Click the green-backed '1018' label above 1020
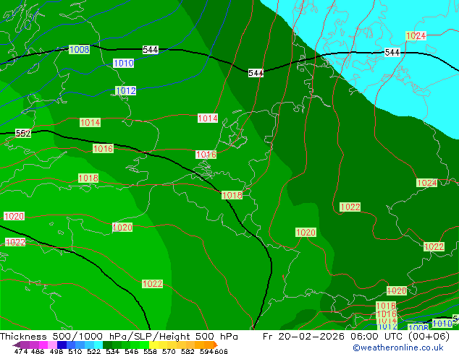The height and width of the screenshot is (354, 459). pyautogui.click(x=88, y=178)
